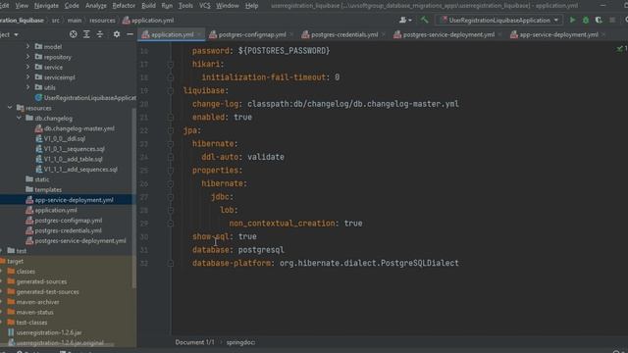Select application.yml in project tree
628x353 pixels.
point(51,210)
